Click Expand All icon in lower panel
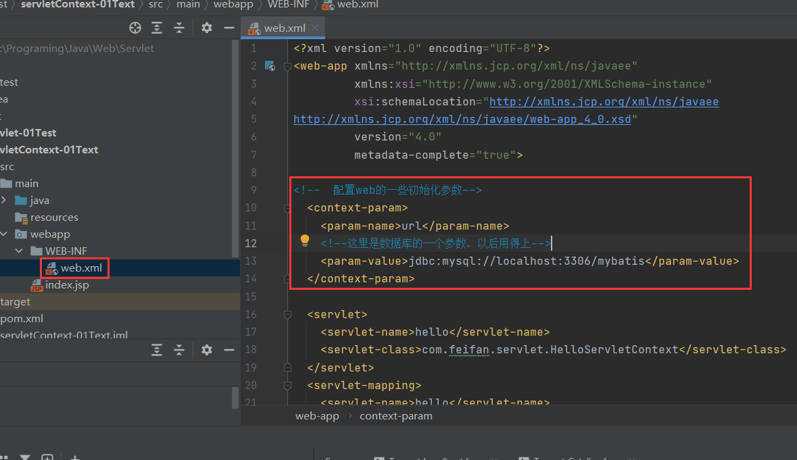Screen dimensions: 797x460 (x=157, y=350)
